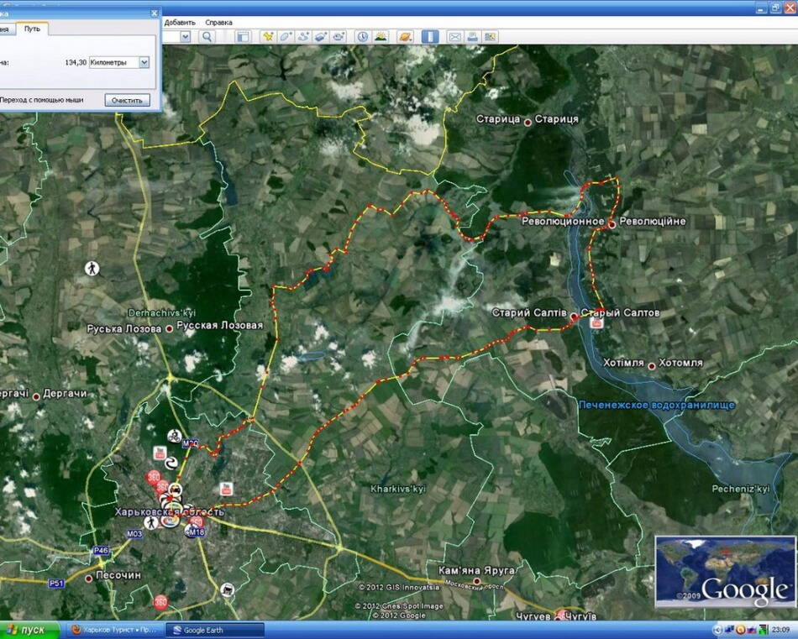The image size is (798, 639).
Task: Click the print icon in toolbar
Action: (x=472, y=37)
